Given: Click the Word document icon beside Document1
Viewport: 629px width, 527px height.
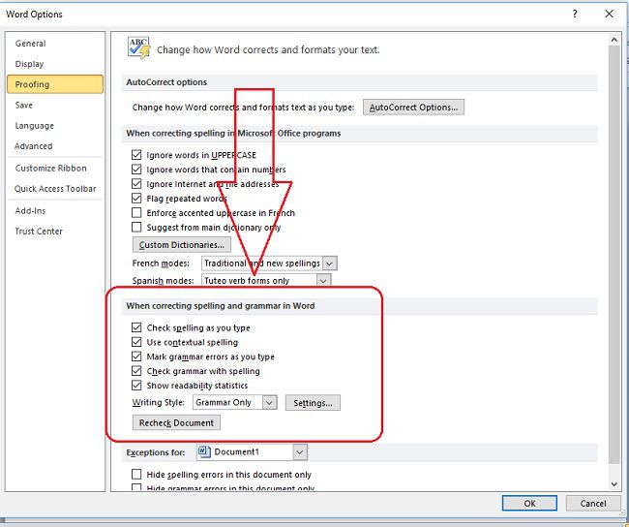Looking at the screenshot, I should (204, 451).
